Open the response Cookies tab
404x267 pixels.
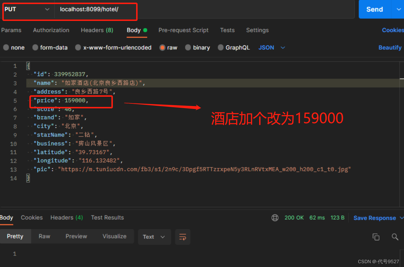[32, 218]
